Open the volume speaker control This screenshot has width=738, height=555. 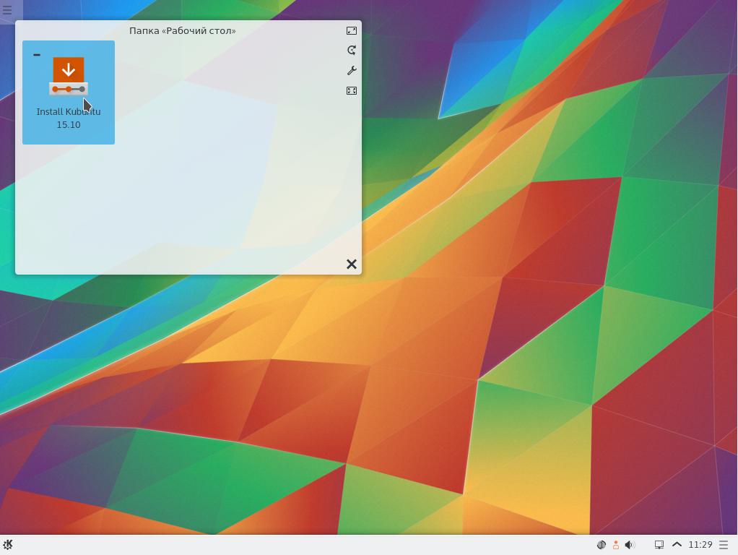click(630, 545)
